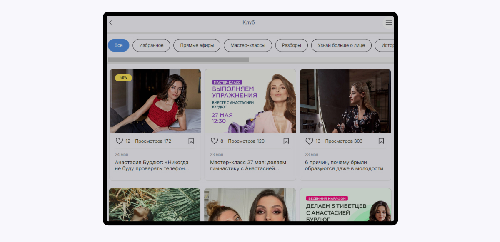Open the Весенний марафон banner thumbnail

pos(346,205)
